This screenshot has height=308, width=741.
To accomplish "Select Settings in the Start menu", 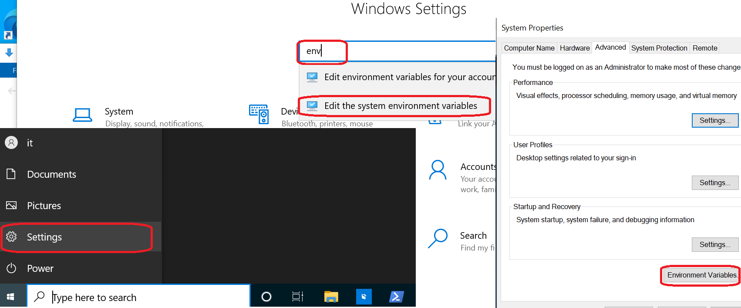I will tap(81, 237).
